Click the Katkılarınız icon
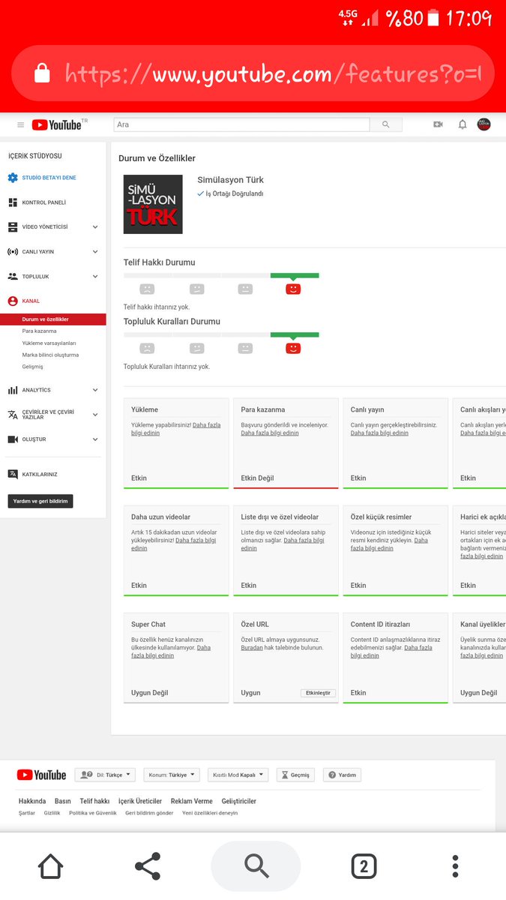Screen dimensions: 506x900 tap(13, 474)
